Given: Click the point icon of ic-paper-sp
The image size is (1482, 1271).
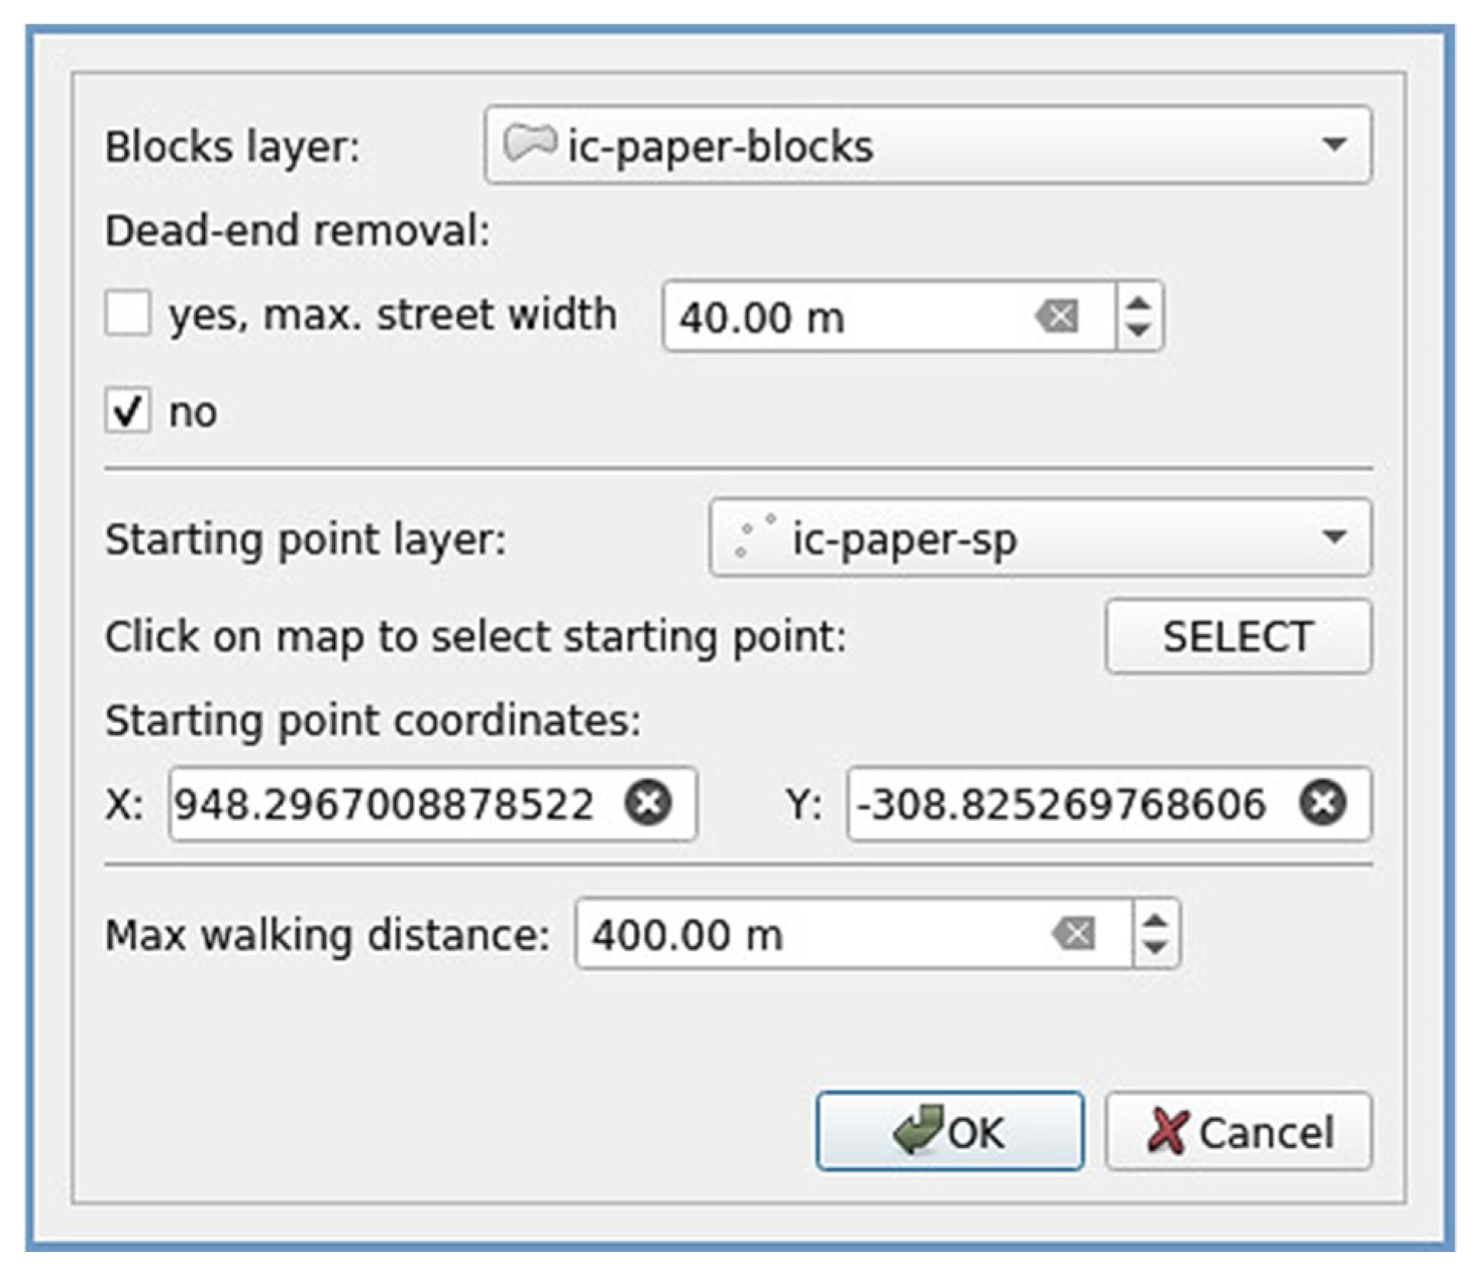Looking at the screenshot, I should [x=755, y=537].
